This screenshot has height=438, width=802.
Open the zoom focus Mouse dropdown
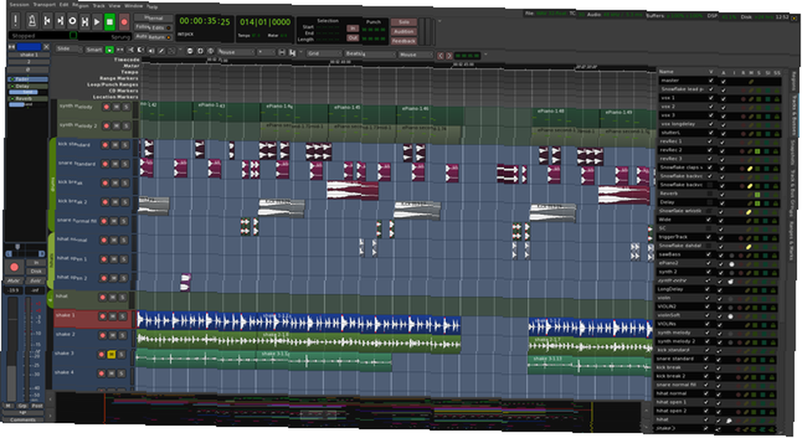pos(235,52)
